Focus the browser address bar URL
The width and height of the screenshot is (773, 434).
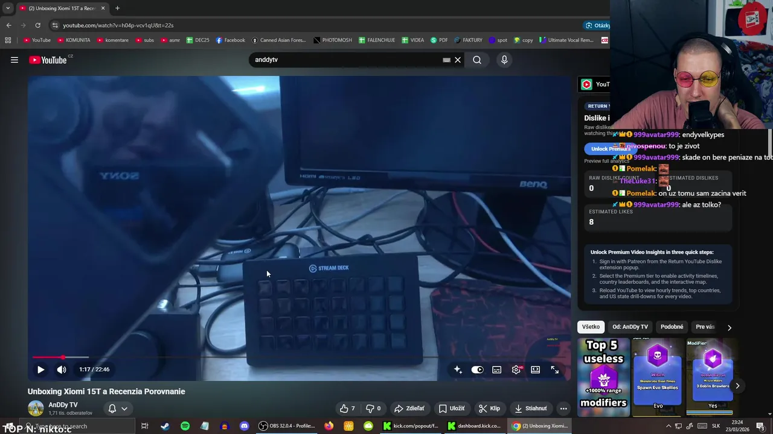click(118, 25)
